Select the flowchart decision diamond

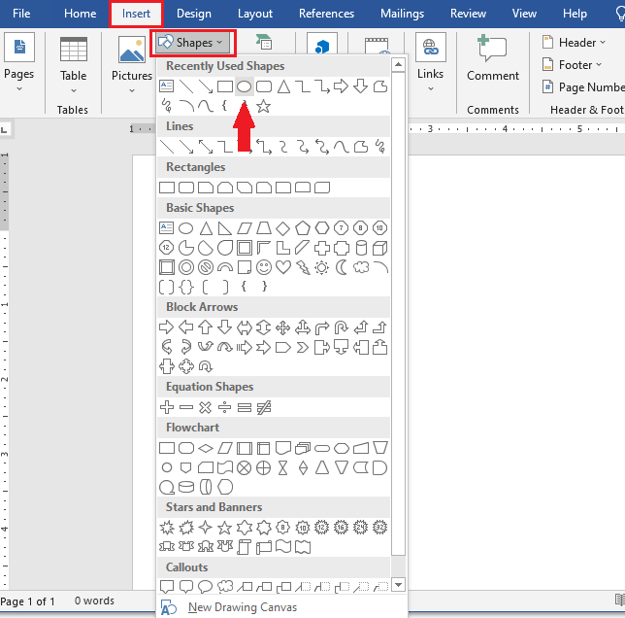click(x=206, y=448)
